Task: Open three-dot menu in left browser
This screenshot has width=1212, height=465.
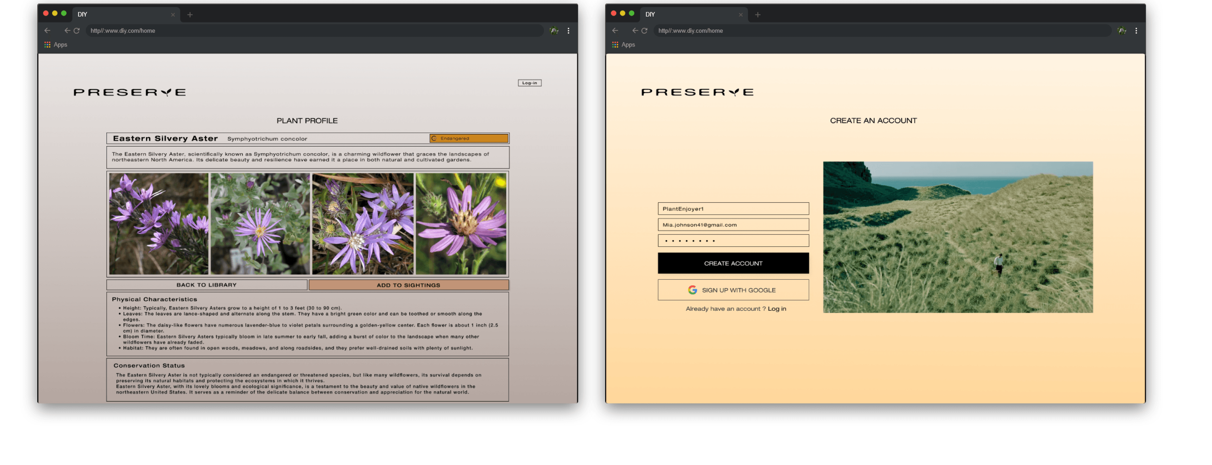Action: pos(568,31)
